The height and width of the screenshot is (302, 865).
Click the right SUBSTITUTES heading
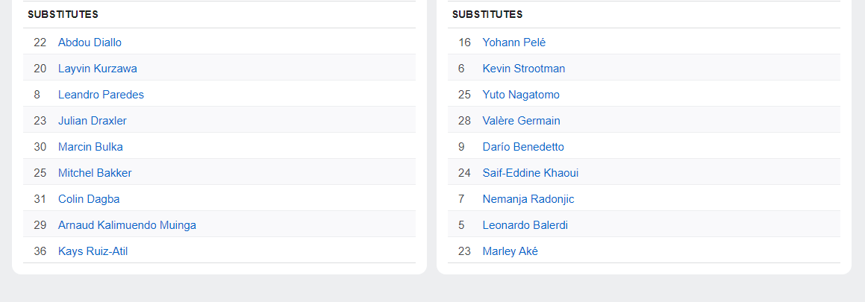pos(487,15)
